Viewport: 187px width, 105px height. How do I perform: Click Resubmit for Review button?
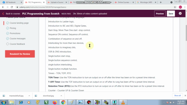click(x=20, y=54)
